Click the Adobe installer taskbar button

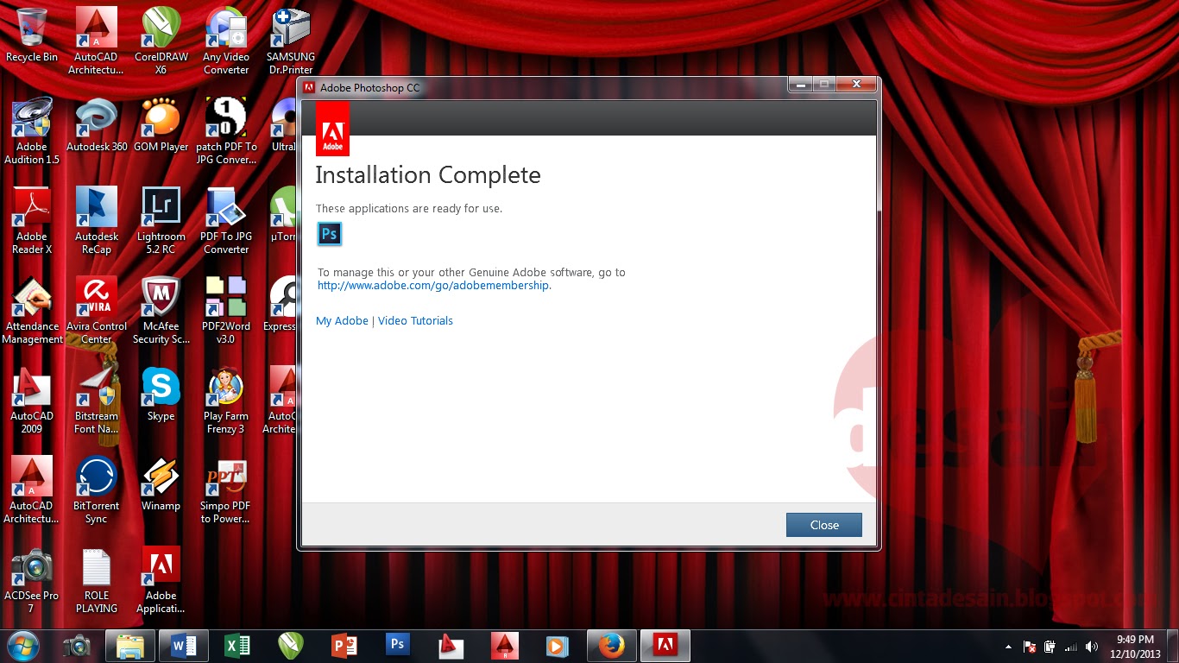665,646
